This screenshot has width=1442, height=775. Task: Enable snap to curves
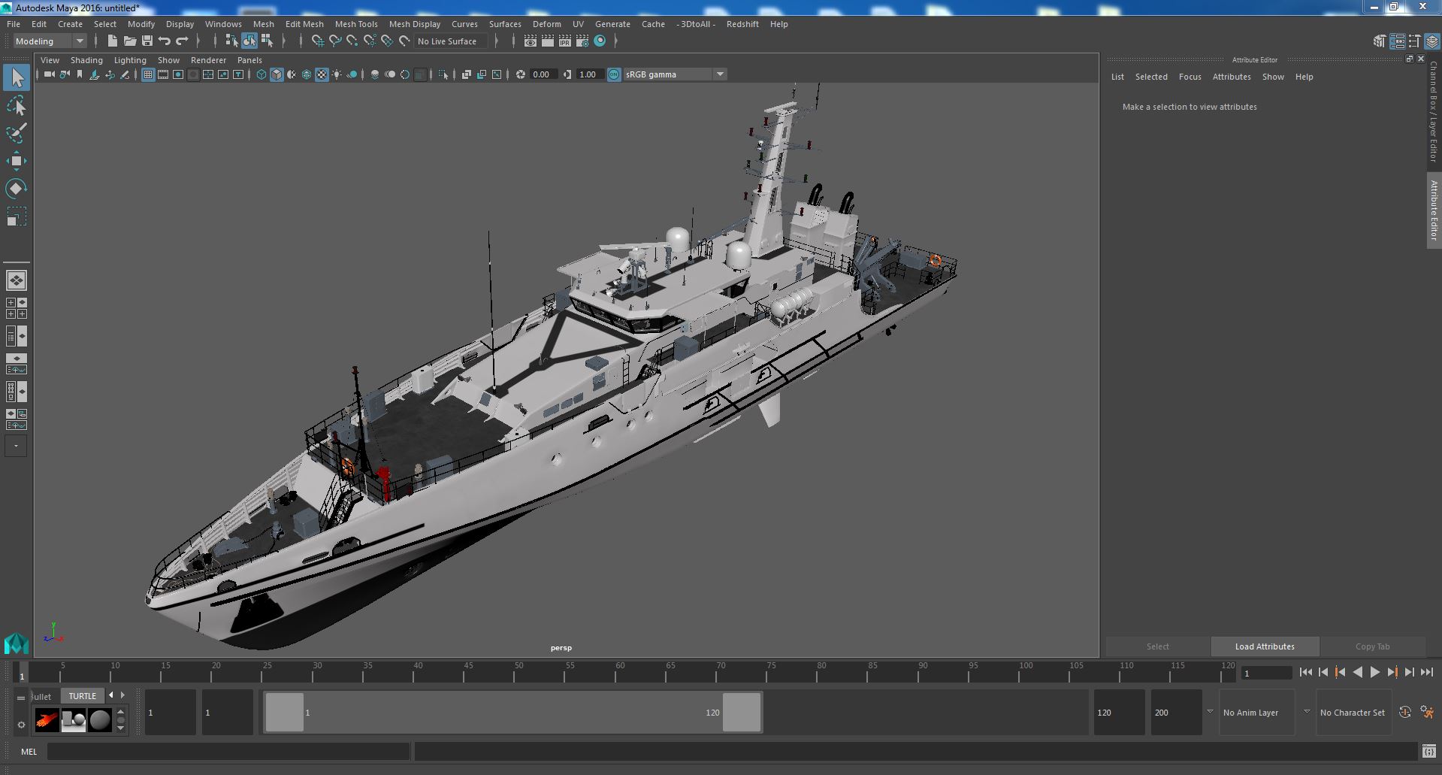click(x=335, y=41)
